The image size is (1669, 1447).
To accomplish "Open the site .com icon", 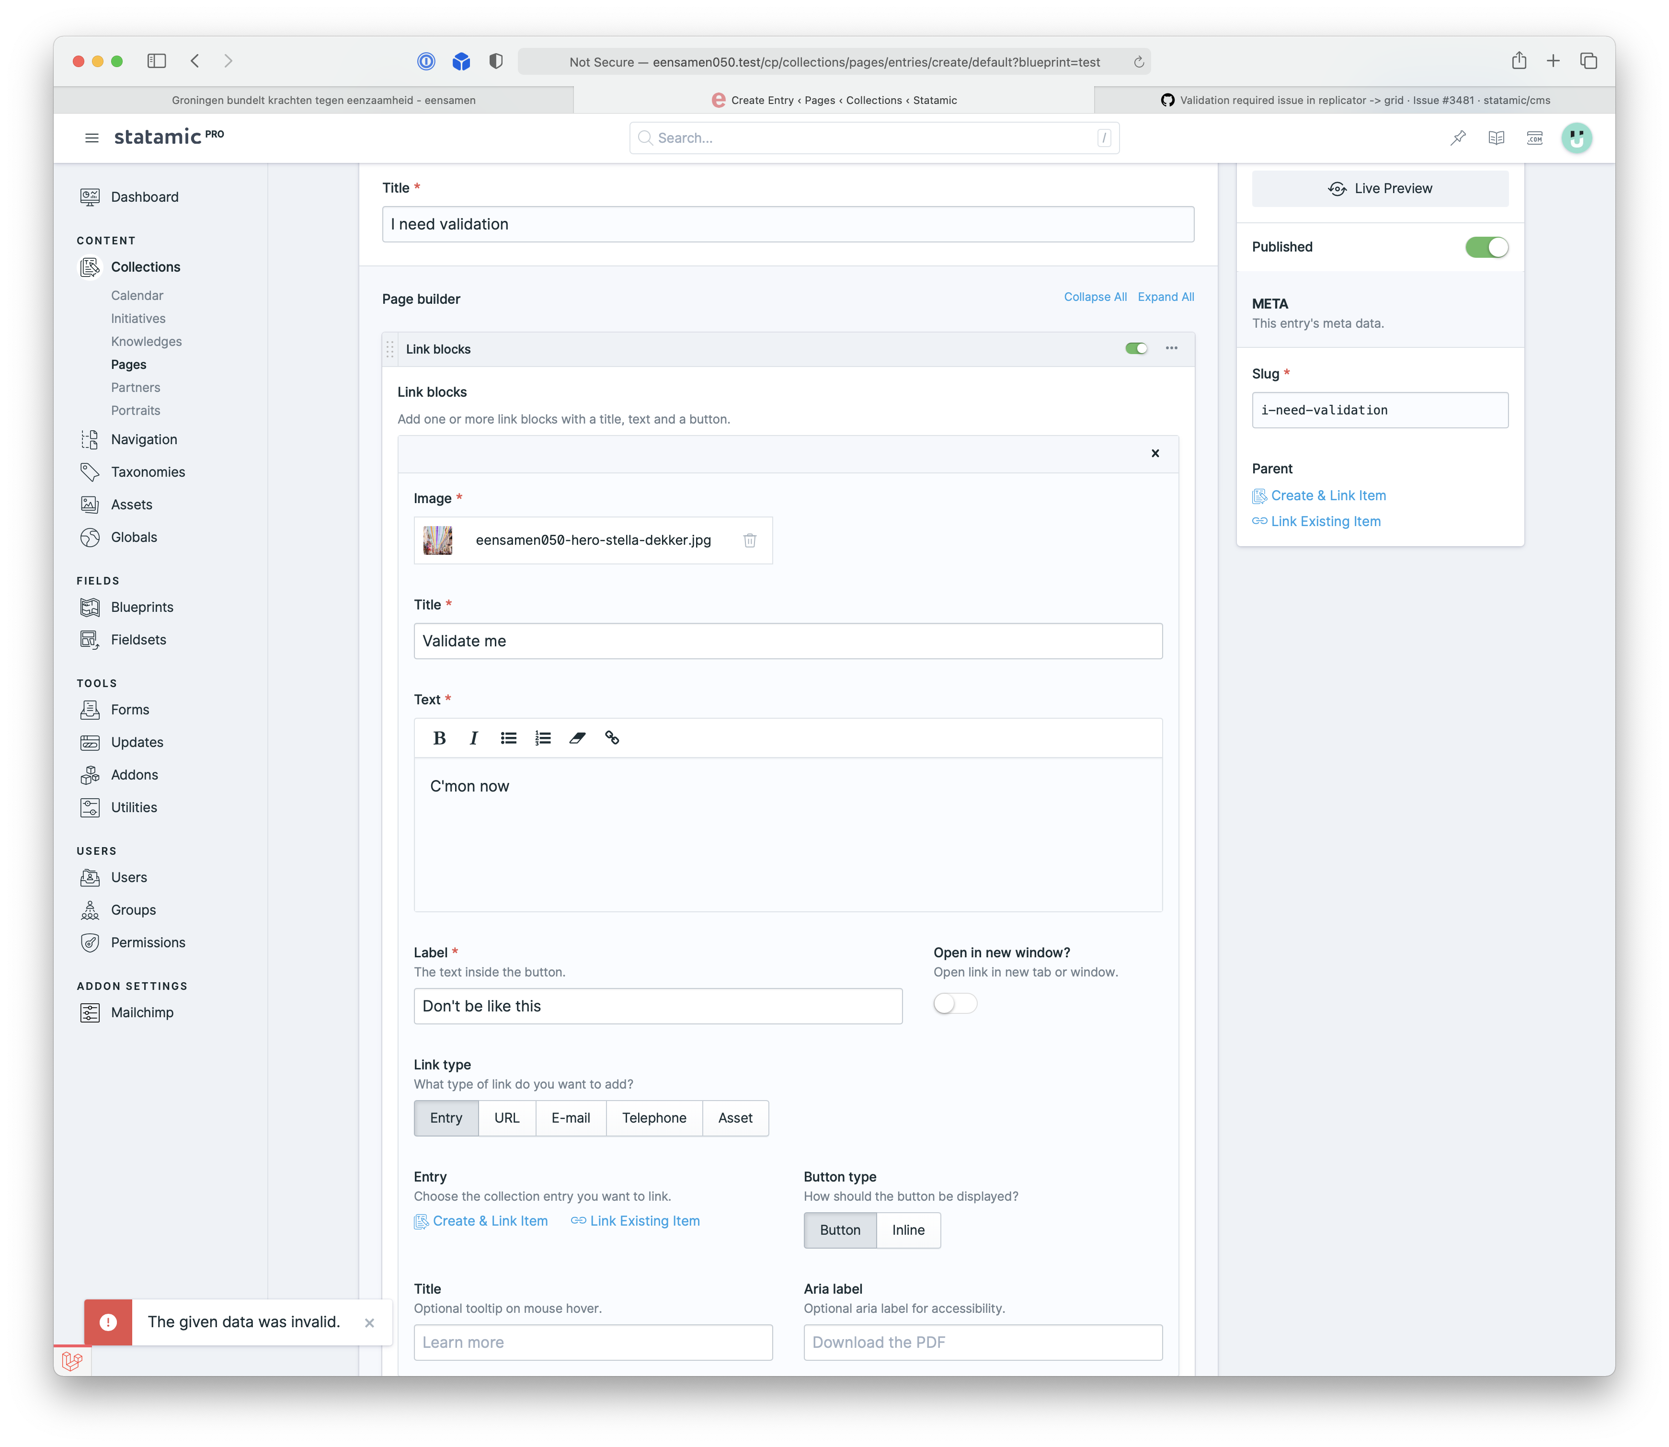I will (x=1534, y=138).
